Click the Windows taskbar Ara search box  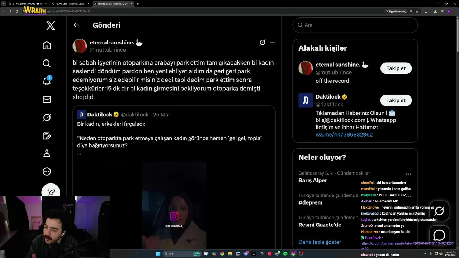click(183, 254)
